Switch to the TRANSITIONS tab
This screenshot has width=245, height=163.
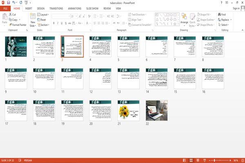pyautogui.click(x=56, y=9)
